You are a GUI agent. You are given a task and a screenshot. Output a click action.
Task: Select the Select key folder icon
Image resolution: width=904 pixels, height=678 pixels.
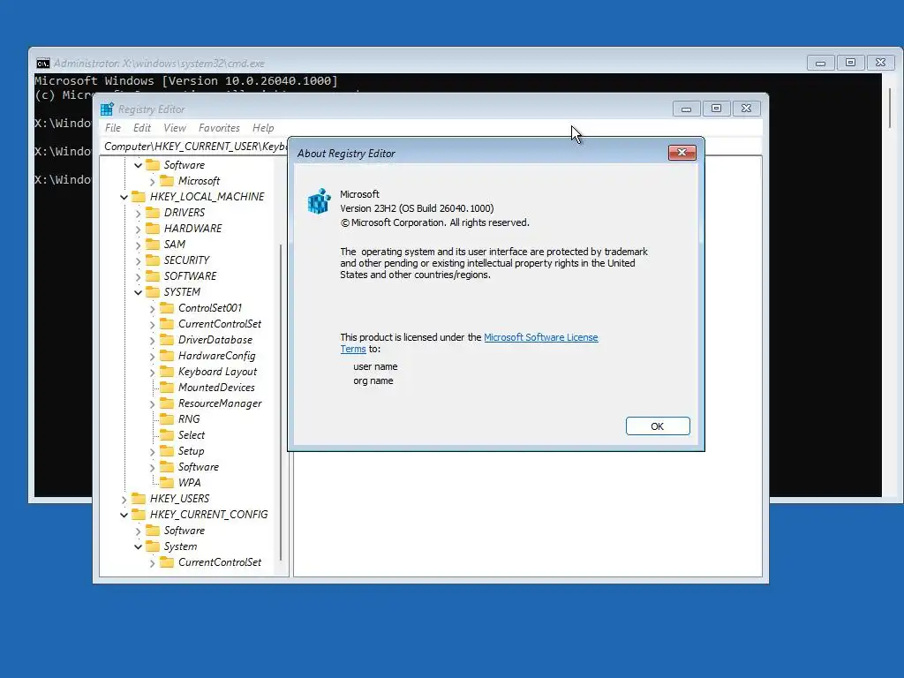tap(167, 434)
